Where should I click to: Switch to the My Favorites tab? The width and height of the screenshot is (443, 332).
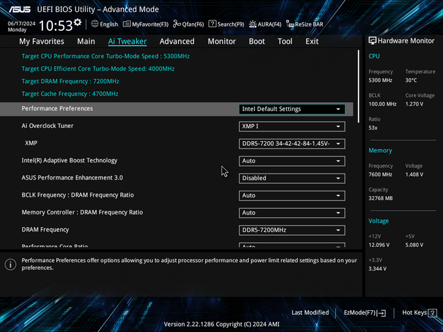tap(42, 42)
